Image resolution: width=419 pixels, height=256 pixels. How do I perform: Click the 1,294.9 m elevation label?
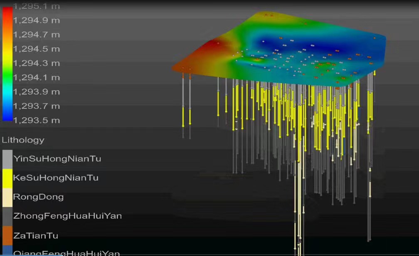point(37,20)
